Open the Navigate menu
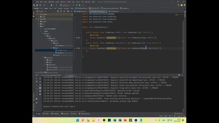This screenshot has width=219, height=123. [51, 2]
